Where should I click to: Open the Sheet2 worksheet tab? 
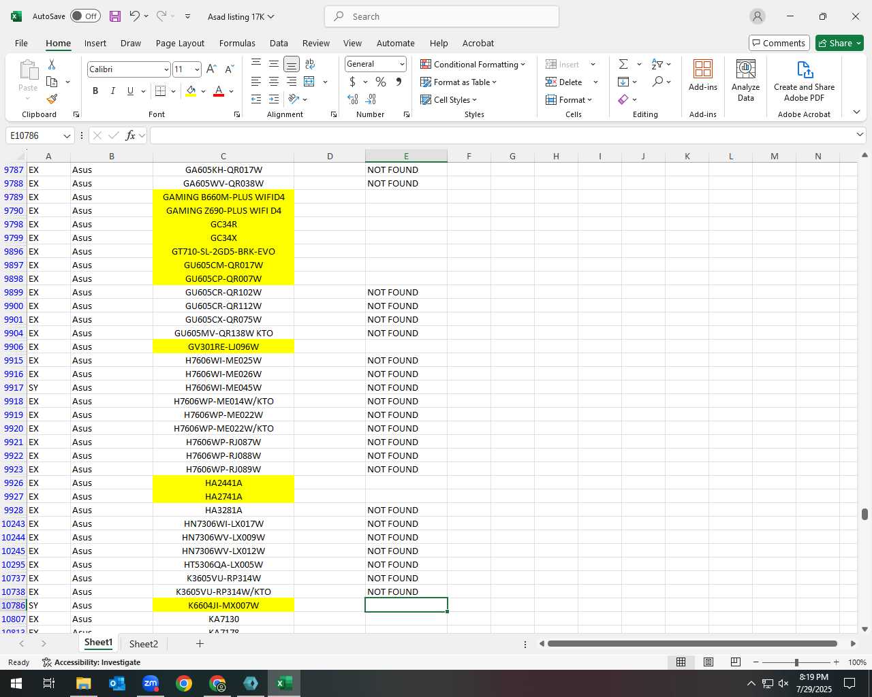pyautogui.click(x=144, y=644)
